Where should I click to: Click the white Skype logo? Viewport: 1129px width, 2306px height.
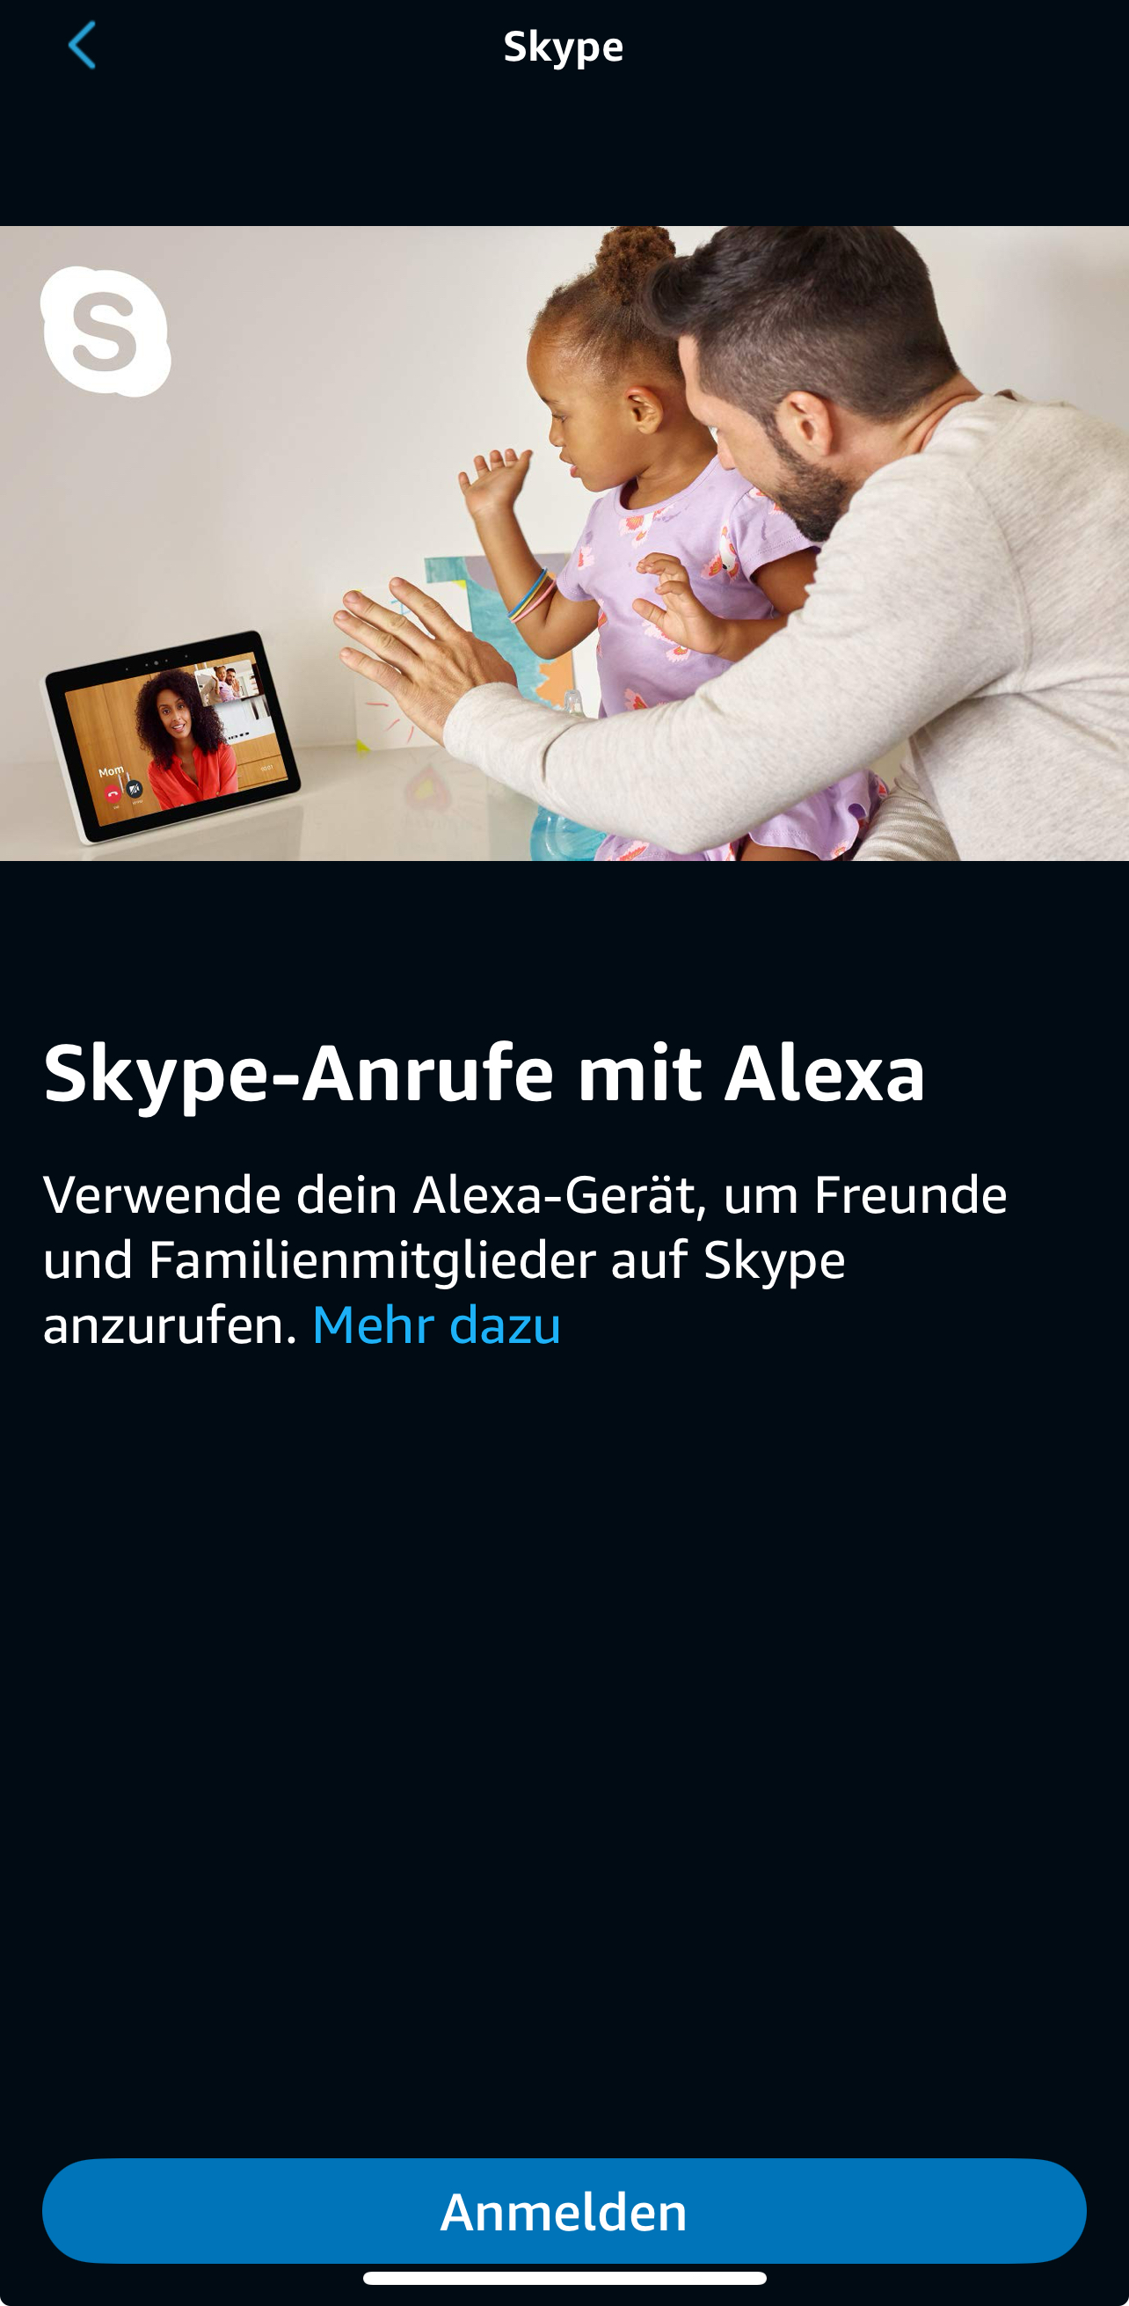point(106,332)
